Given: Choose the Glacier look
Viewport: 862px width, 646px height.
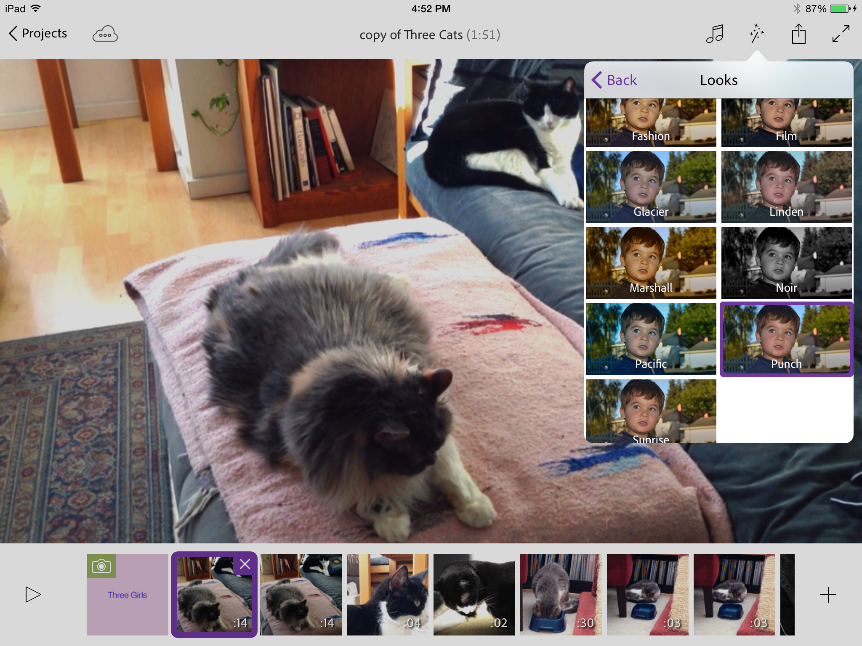Looking at the screenshot, I should tap(651, 187).
